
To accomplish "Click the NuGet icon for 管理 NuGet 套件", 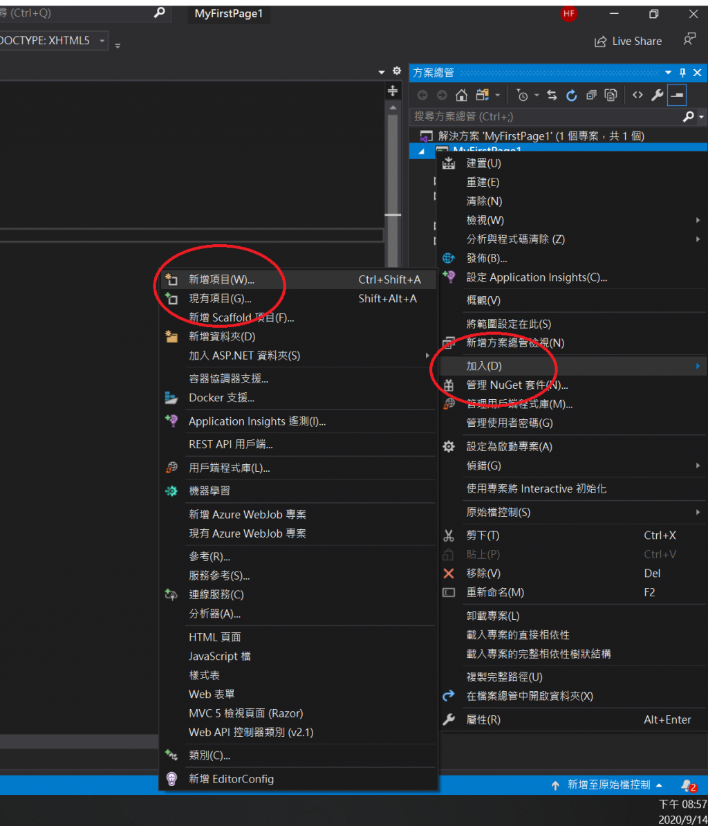I will [x=449, y=385].
